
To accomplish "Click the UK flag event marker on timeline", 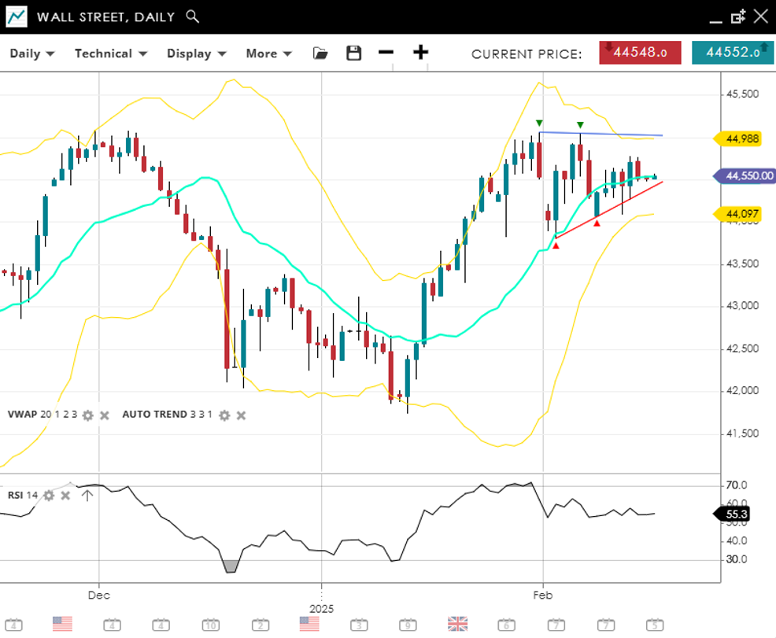I will [457, 624].
